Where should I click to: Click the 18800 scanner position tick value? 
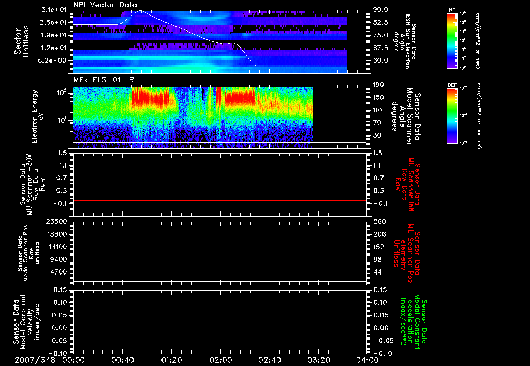coord(56,234)
